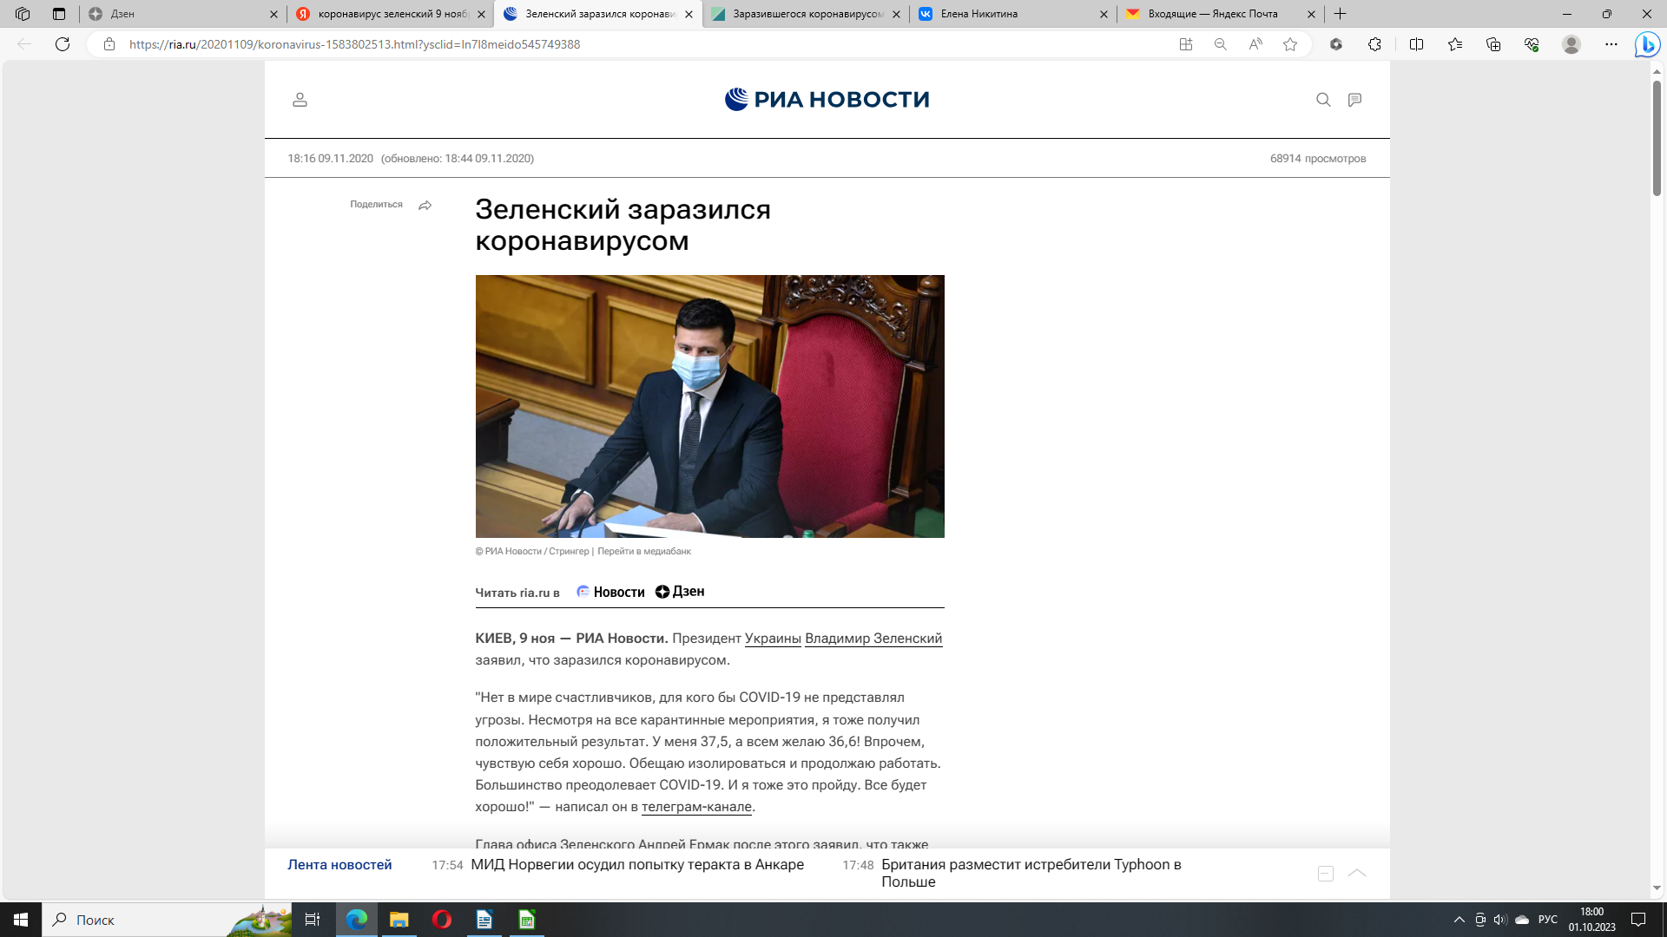Click the headline Зеленский заразился коронавирусом
The image size is (1667, 937).
click(x=623, y=225)
